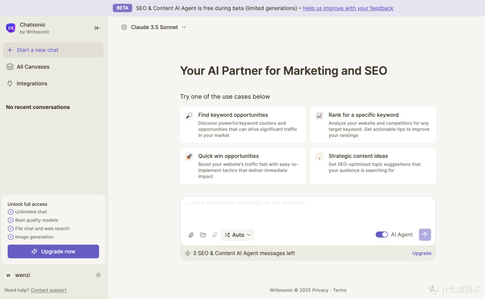
Task: Click the Integrations plug icon
Action: [x=10, y=83]
